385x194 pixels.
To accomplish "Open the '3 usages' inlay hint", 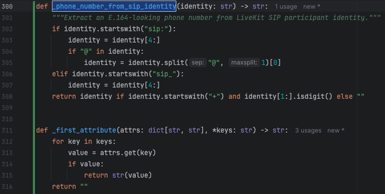I will tap(308, 131).
